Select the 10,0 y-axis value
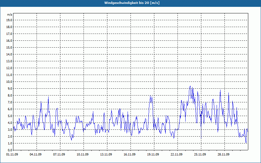 [9, 82]
